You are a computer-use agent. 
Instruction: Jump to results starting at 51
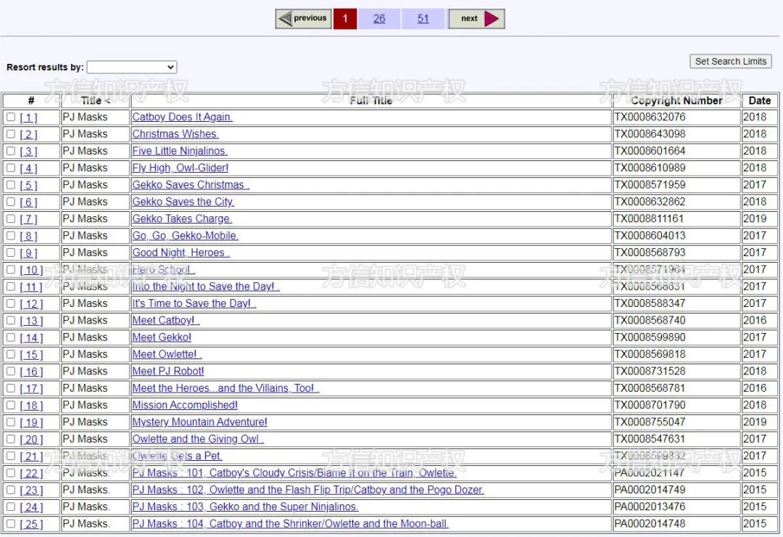(x=423, y=19)
